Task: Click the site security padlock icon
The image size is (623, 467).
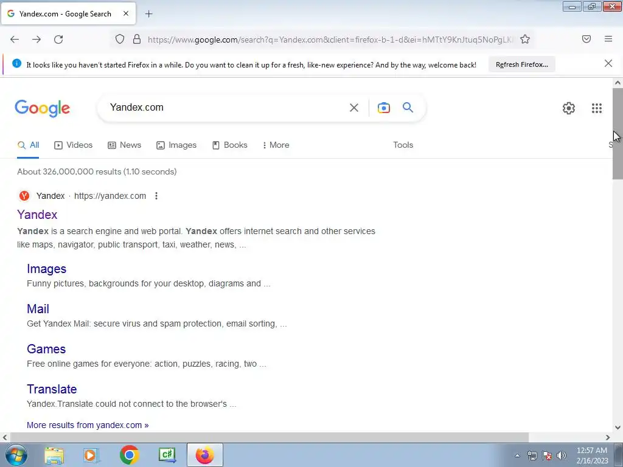Action: click(137, 39)
